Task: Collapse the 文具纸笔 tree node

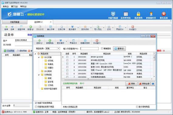Action: pyautogui.click(x=39, y=75)
